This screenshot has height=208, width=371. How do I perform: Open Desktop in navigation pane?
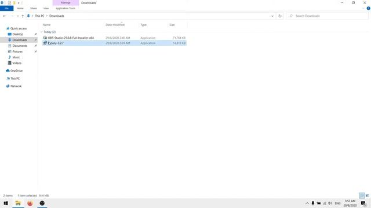click(x=18, y=34)
